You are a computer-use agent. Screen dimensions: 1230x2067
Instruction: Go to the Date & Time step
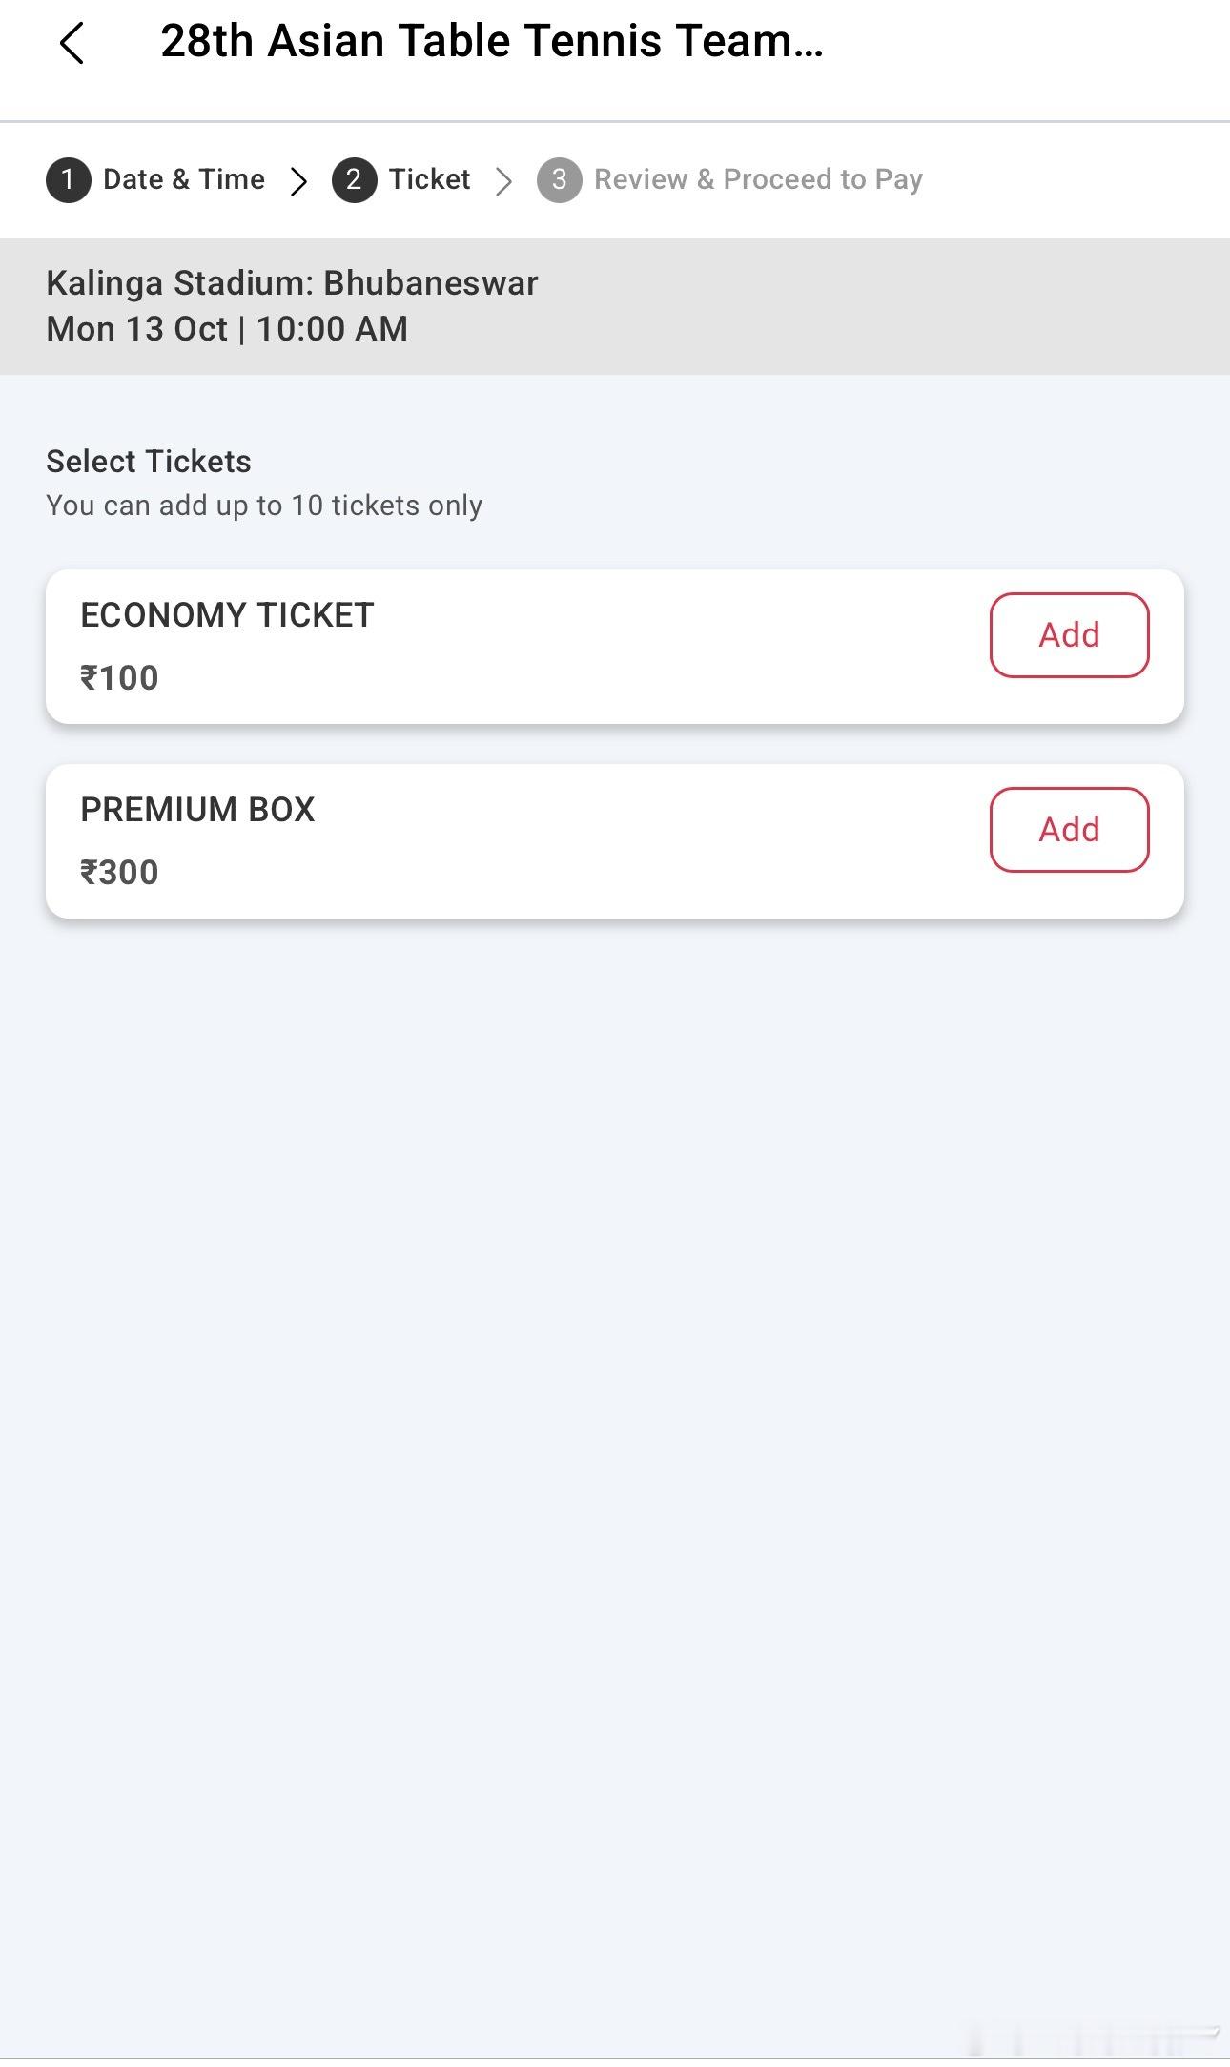[184, 179]
